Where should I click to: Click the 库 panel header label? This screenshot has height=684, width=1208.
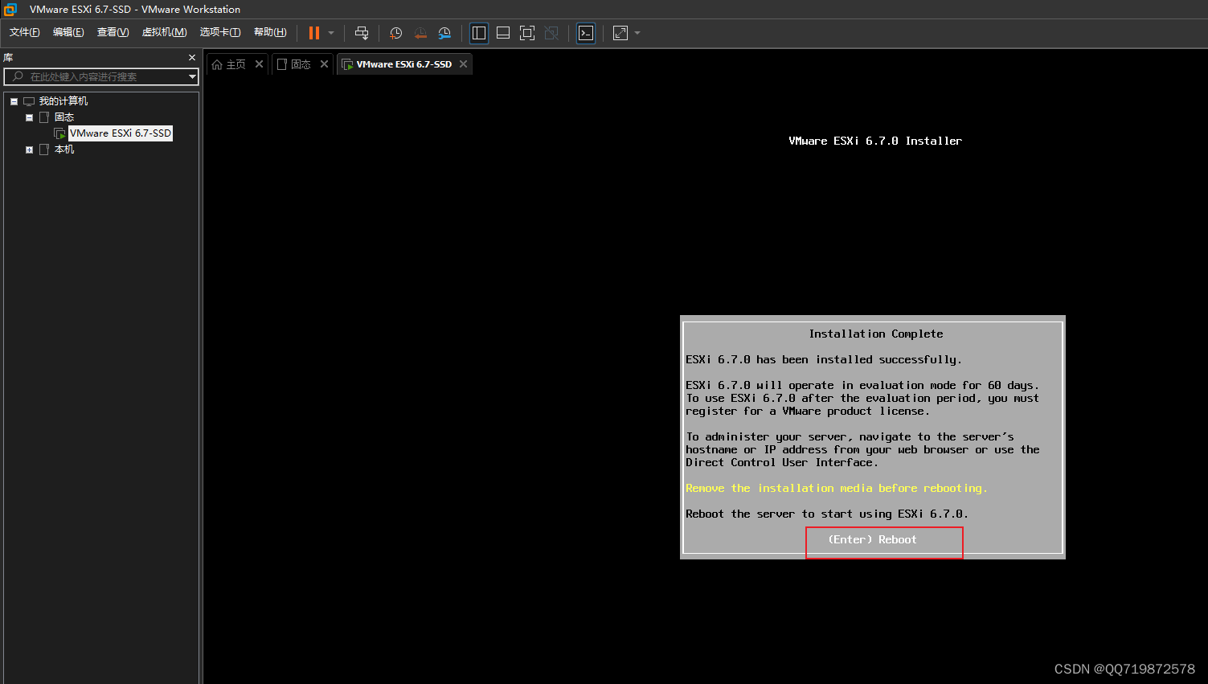pyautogui.click(x=8, y=58)
